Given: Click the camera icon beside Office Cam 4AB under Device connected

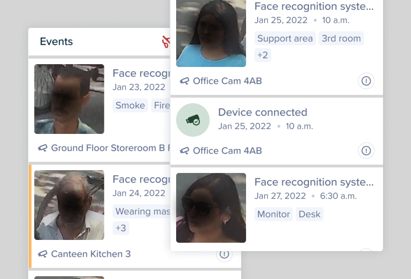Looking at the screenshot, I should click(185, 151).
